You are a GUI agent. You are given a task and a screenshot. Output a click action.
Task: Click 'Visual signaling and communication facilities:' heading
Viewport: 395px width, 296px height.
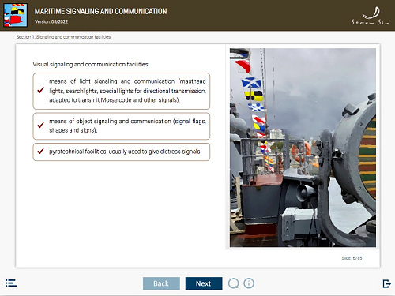click(x=91, y=65)
